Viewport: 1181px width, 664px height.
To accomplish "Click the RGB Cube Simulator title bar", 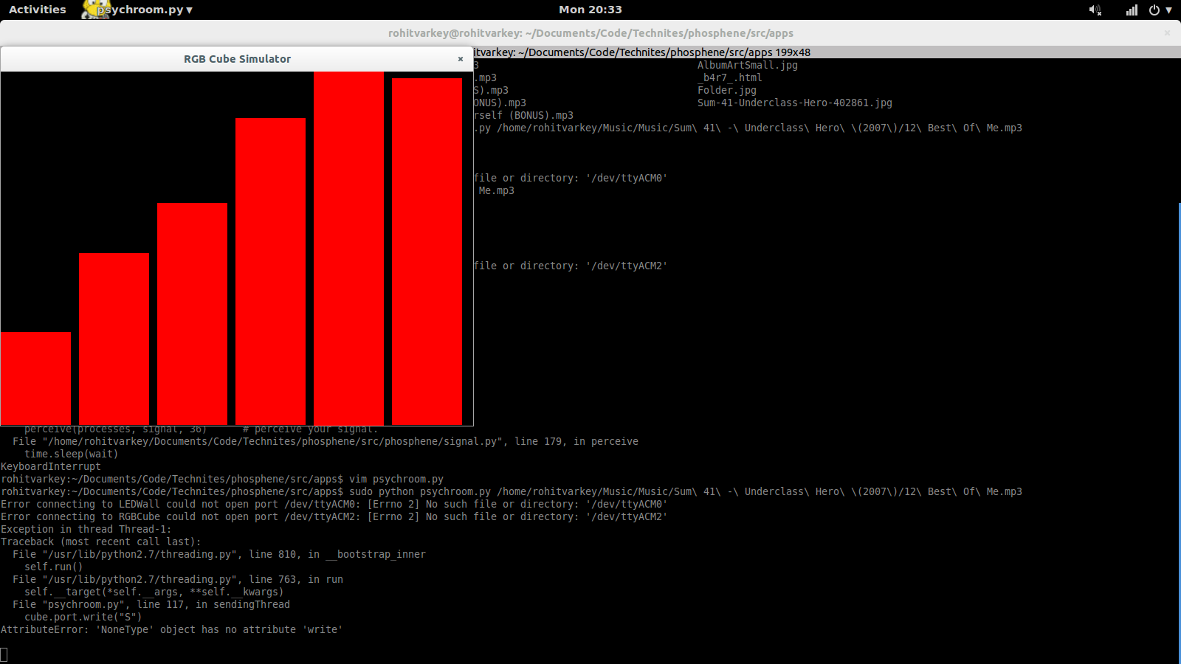I will click(x=237, y=59).
